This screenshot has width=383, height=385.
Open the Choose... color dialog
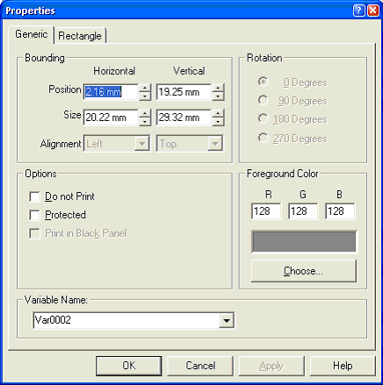pos(304,271)
